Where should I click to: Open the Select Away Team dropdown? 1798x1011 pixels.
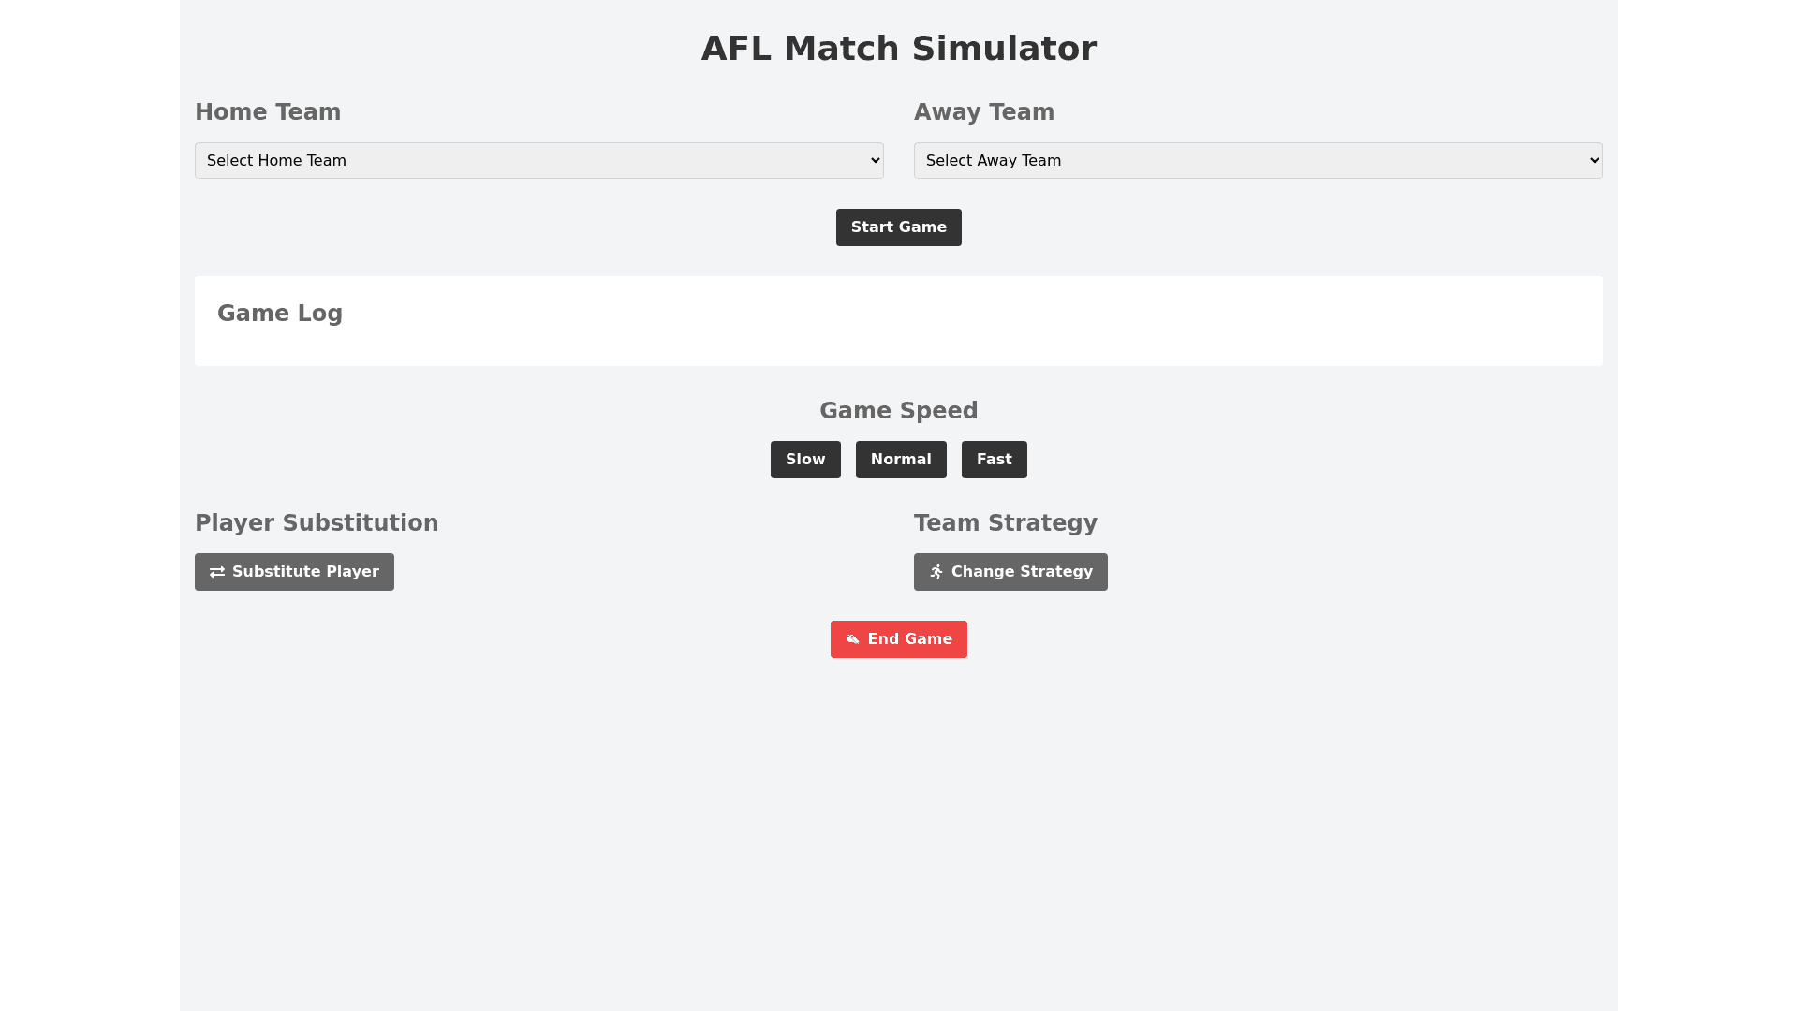click(1258, 161)
